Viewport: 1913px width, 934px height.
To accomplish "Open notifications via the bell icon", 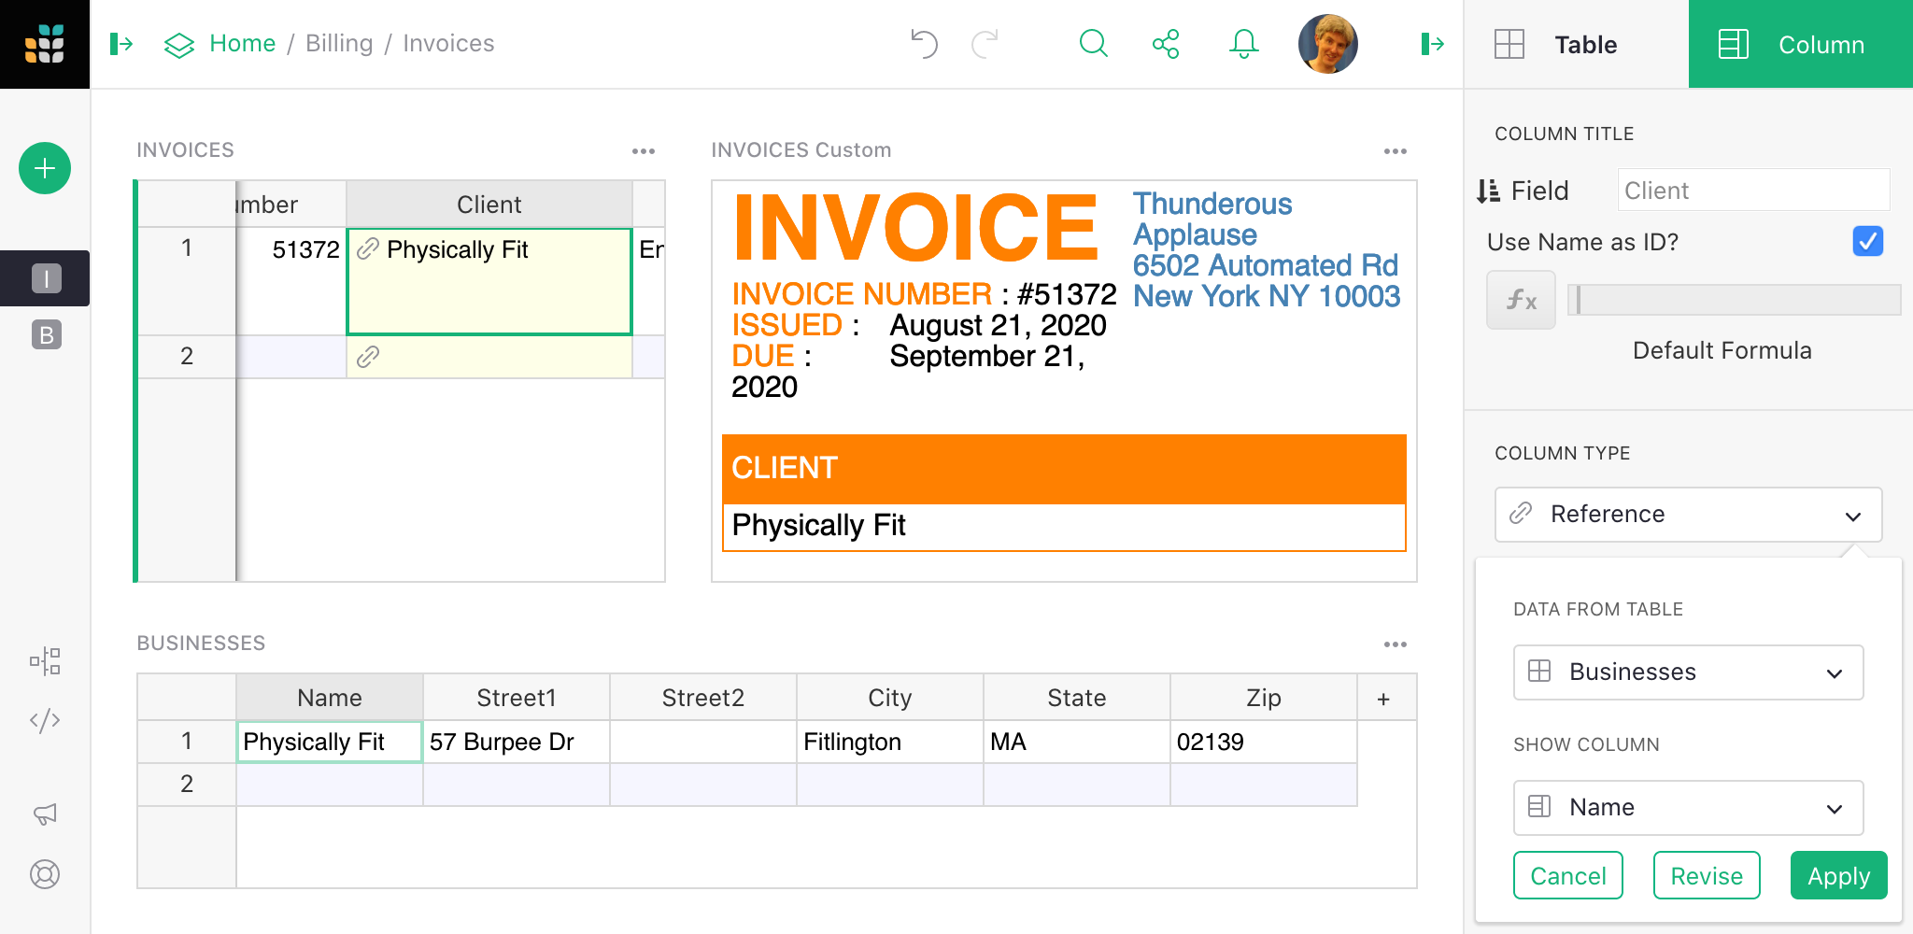I will coord(1242,43).
